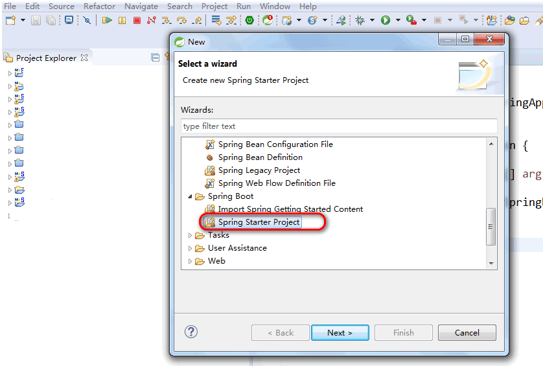Click the blue S new Spring icon
The width and height of the screenshot is (543, 366).
pyautogui.click(x=312, y=21)
